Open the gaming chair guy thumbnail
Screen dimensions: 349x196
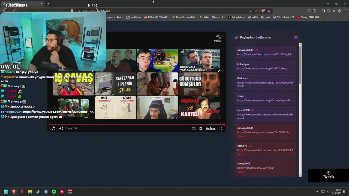tap(158, 108)
